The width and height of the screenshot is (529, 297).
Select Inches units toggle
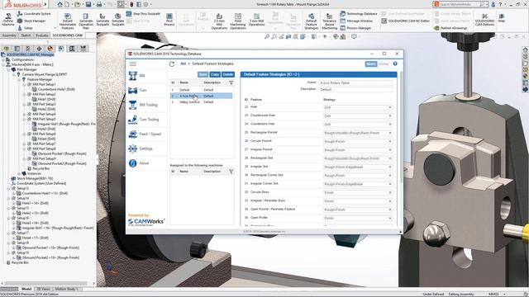(x=384, y=64)
